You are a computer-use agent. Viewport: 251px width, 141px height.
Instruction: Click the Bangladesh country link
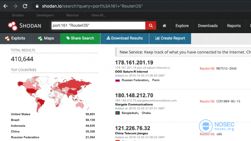click(130, 113)
